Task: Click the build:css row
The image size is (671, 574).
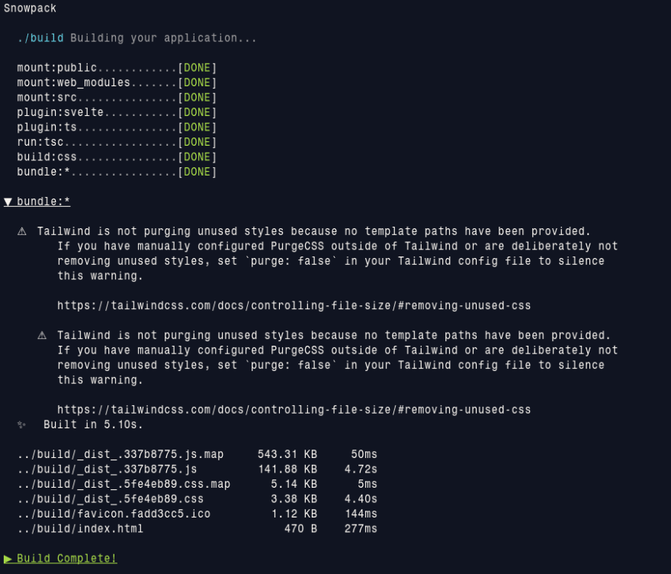Action: 117,157
